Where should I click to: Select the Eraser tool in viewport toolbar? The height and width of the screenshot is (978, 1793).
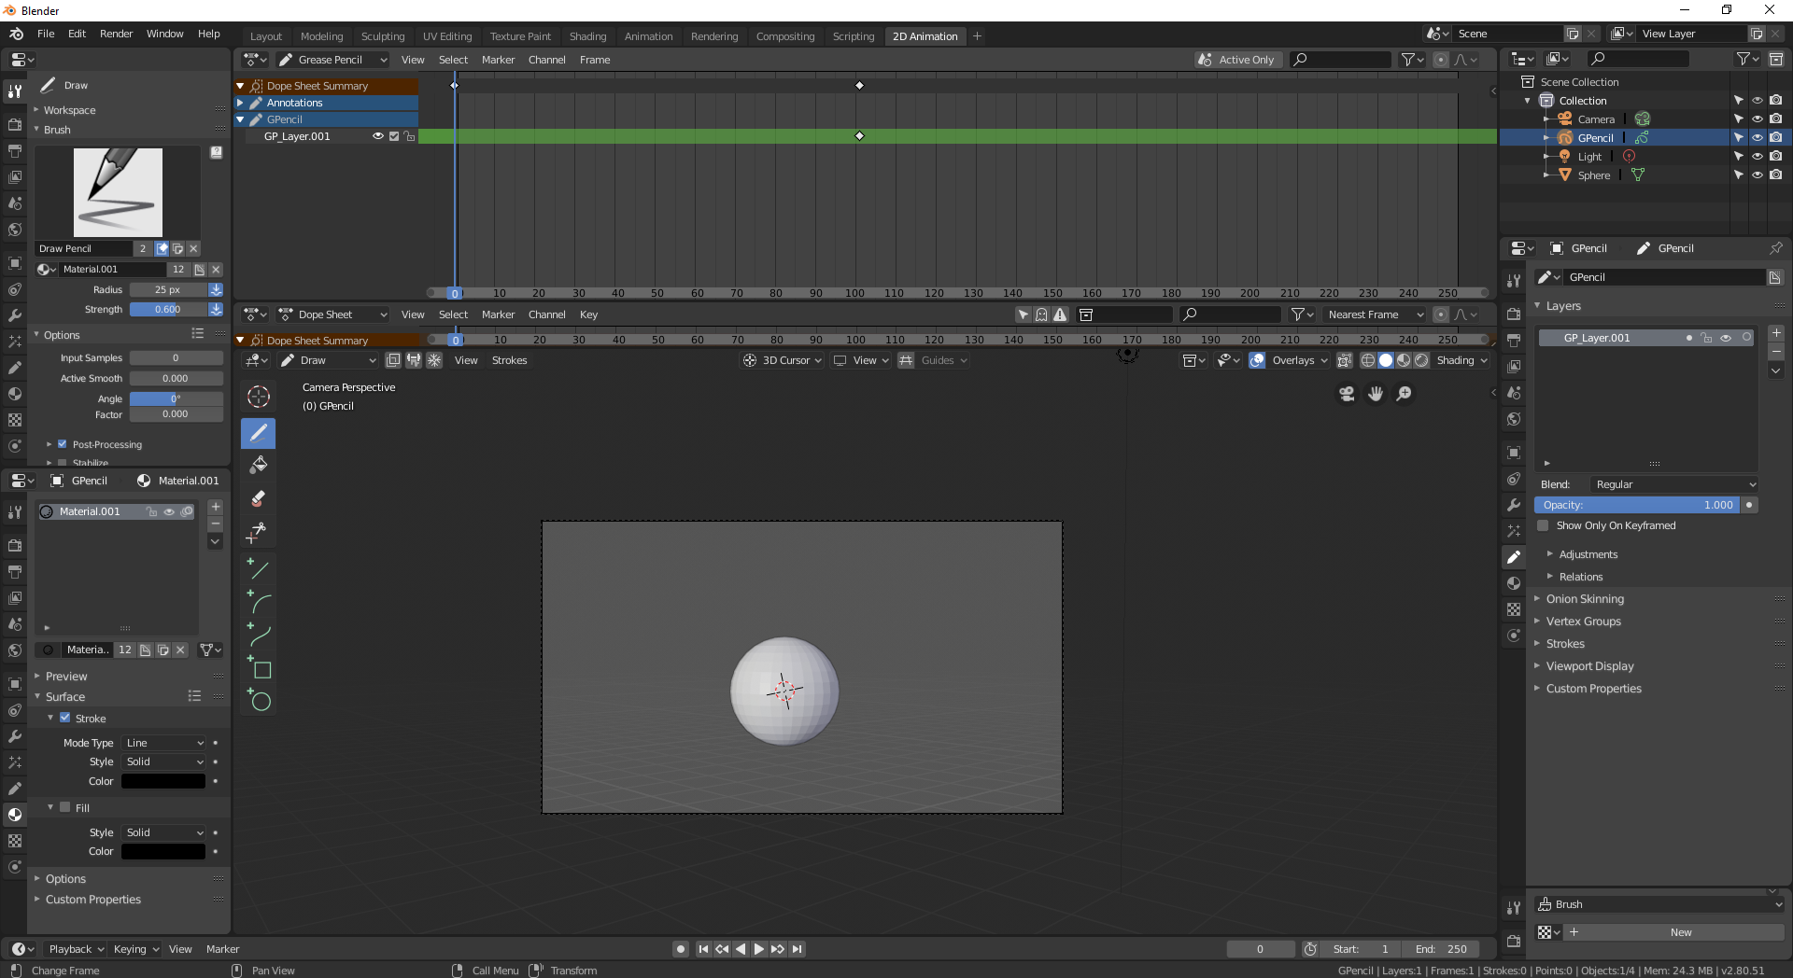click(259, 498)
